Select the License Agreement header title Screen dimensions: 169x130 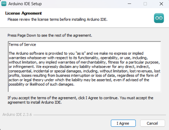[x=23, y=13]
